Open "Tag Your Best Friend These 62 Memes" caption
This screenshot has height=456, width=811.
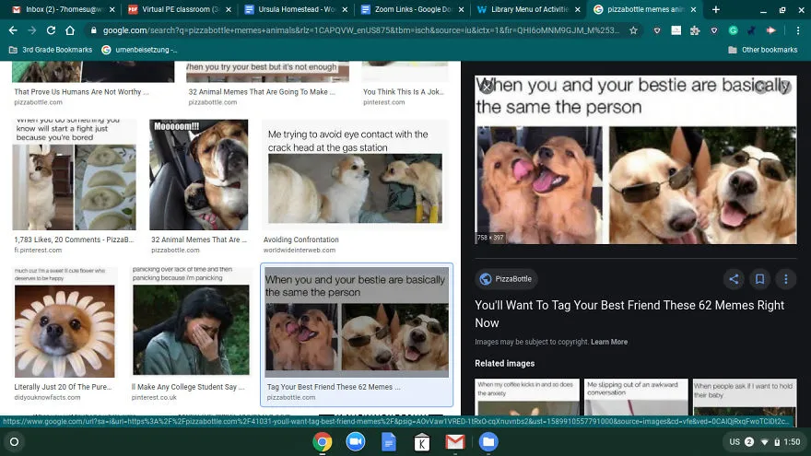(333, 387)
